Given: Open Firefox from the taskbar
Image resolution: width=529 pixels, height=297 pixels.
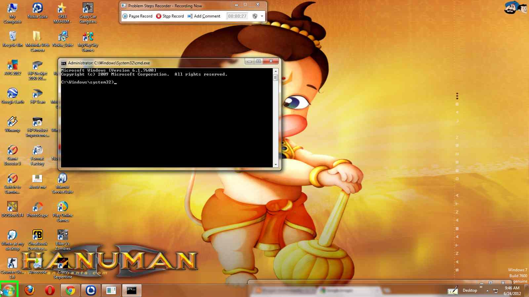Looking at the screenshot, I should click(29, 290).
